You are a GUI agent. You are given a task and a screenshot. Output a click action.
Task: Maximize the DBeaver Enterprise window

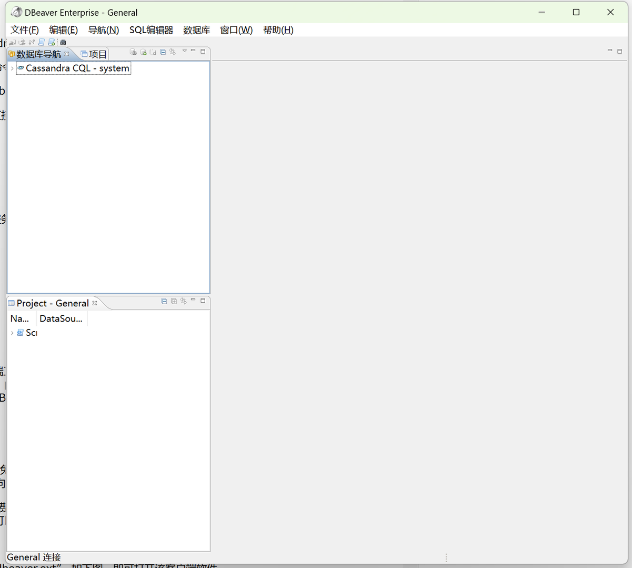[576, 12]
